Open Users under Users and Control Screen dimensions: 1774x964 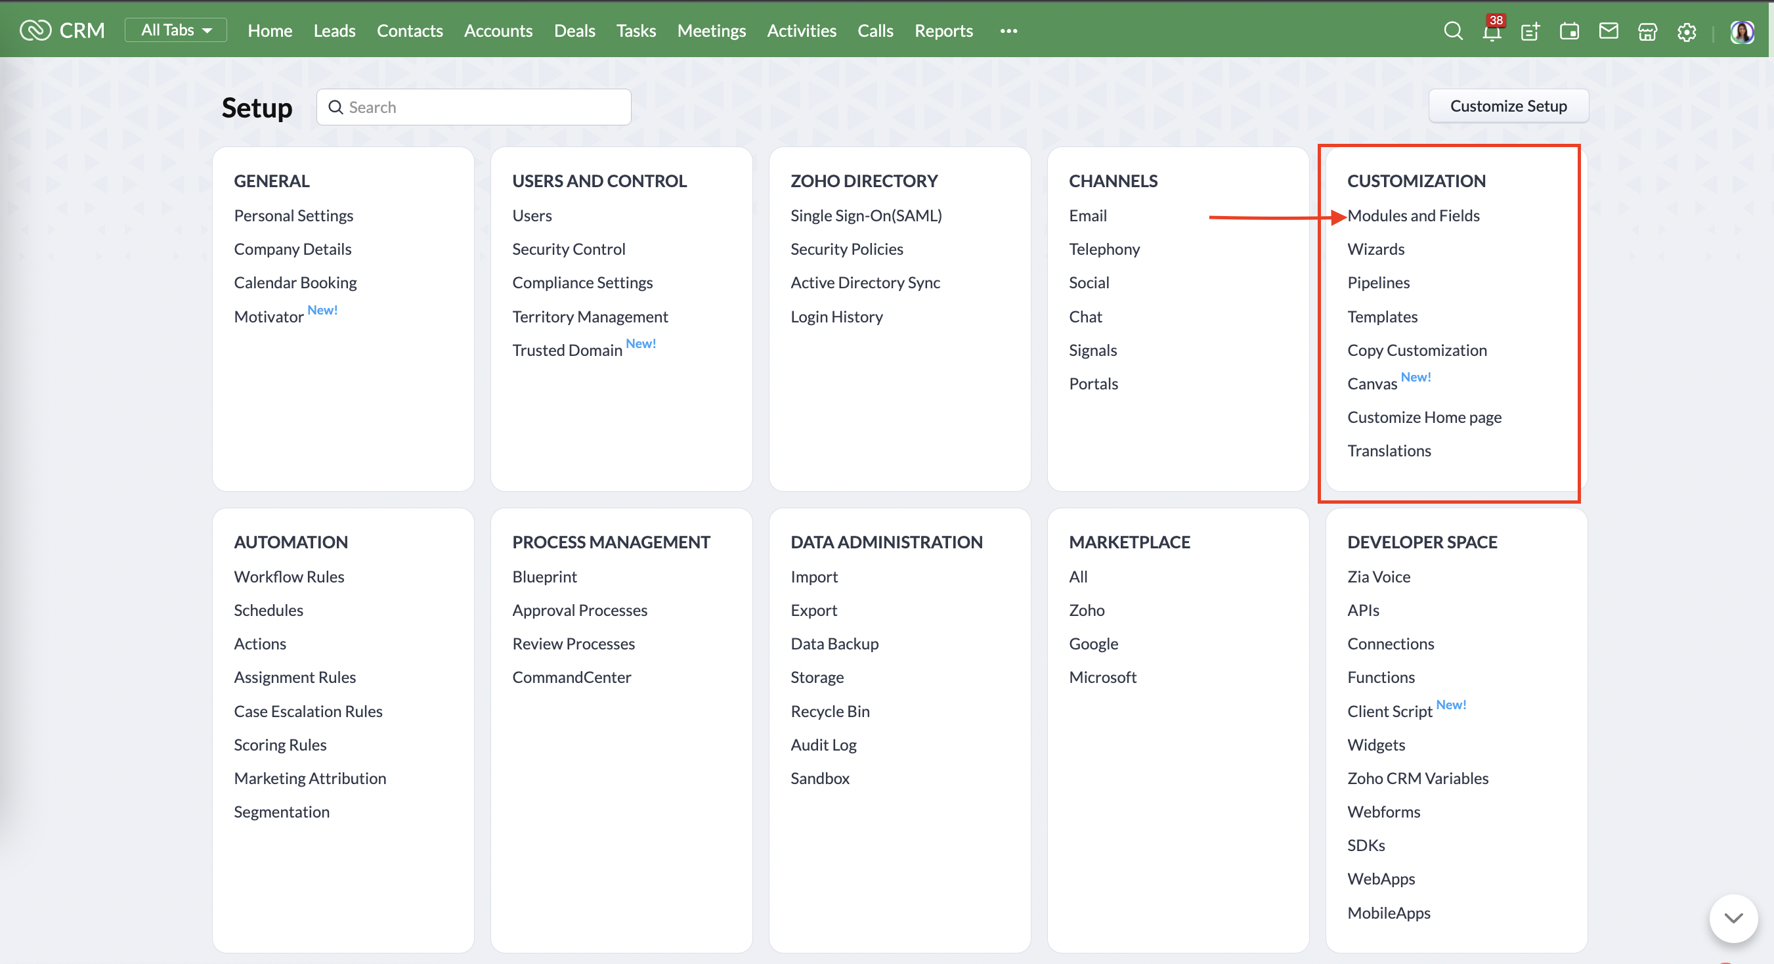(x=532, y=215)
